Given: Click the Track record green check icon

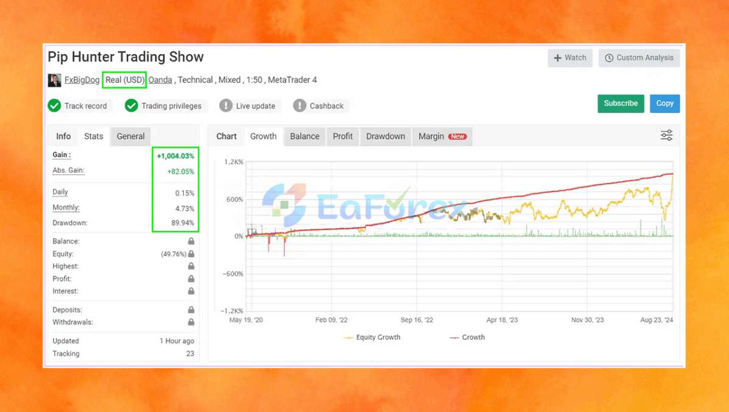Looking at the screenshot, I should (55, 106).
